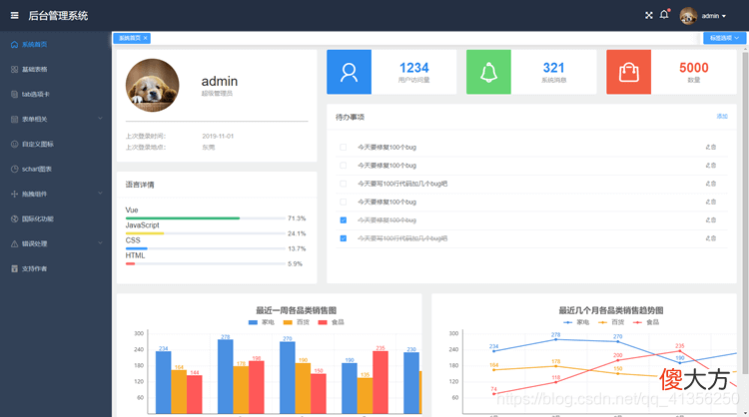Open the 标签选项 dropdown button
Image resolution: width=749 pixels, height=417 pixels.
coord(724,38)
